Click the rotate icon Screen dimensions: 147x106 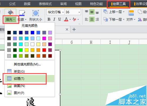(x=140, y=19)
